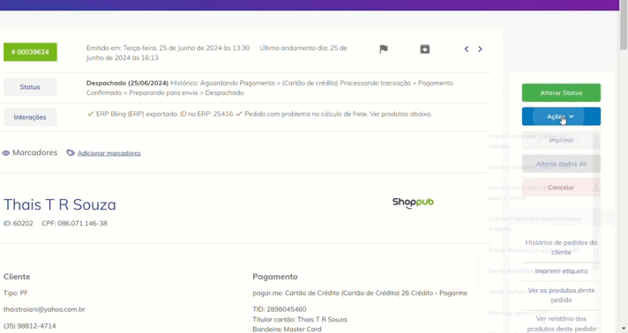628x333 pixels.
Task: Click the Tipo: PF line
Action: tap(16, 293)
